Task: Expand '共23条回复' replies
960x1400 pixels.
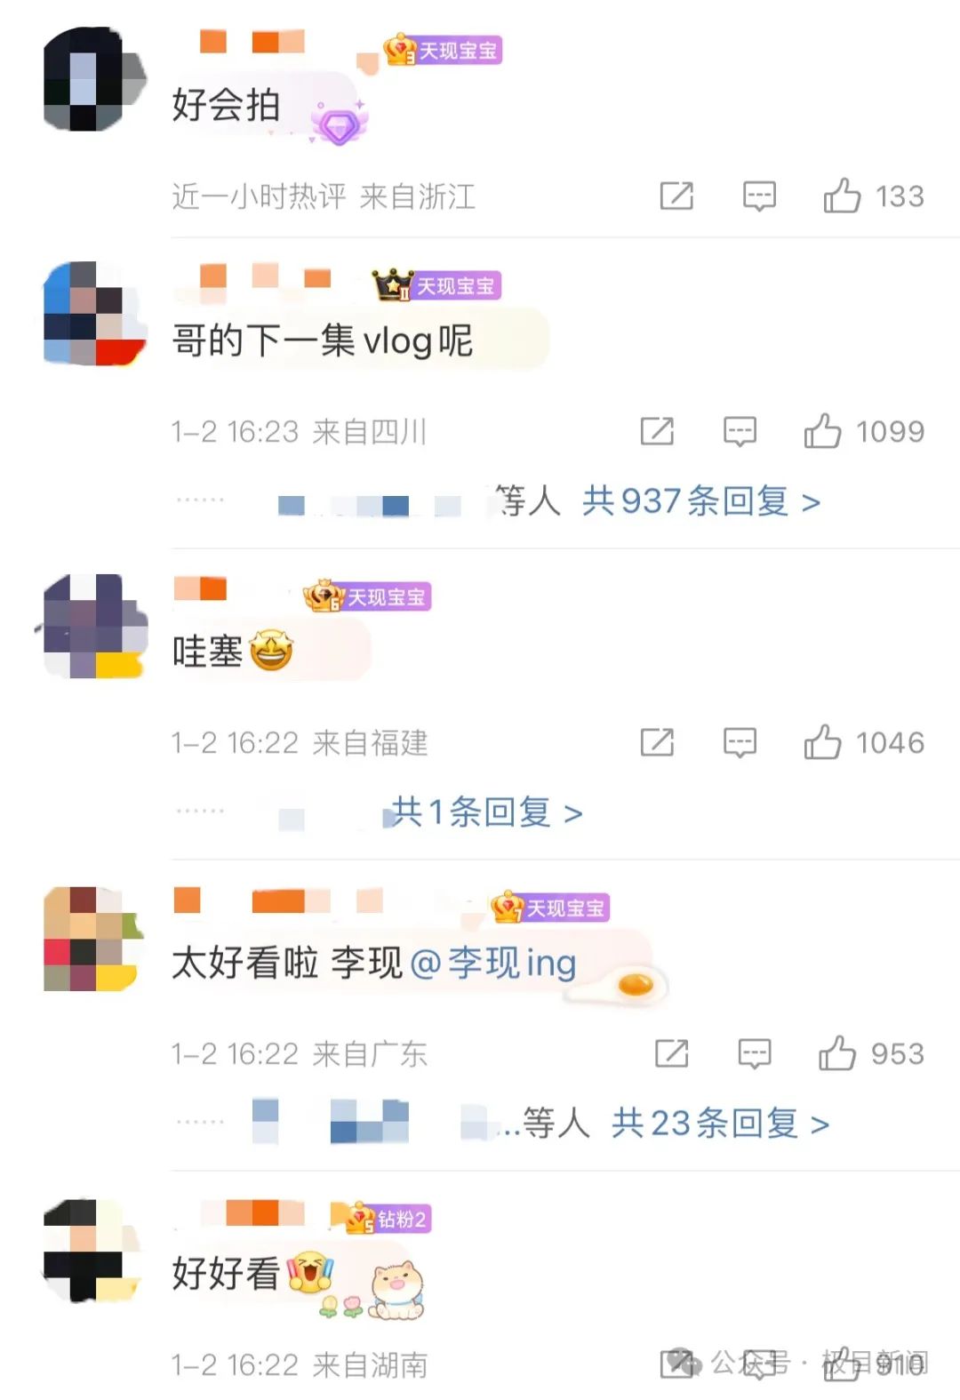Action: (x=720, y=1124)
